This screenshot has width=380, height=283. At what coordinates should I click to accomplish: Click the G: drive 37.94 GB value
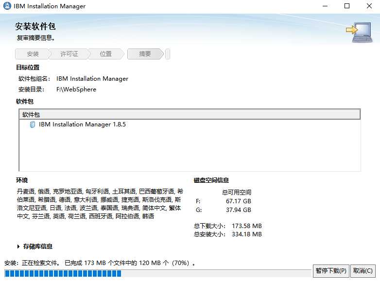tap(239, 210)
